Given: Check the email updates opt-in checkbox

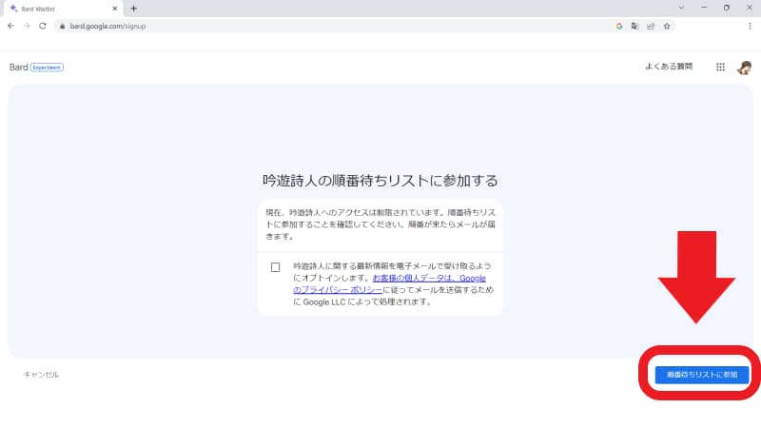Looking at the screenshot, I should point(275,267).
